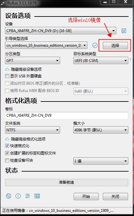This screenshot has width=134, height=216.
Task: Show the log window icon
Action: click(37, 196)
